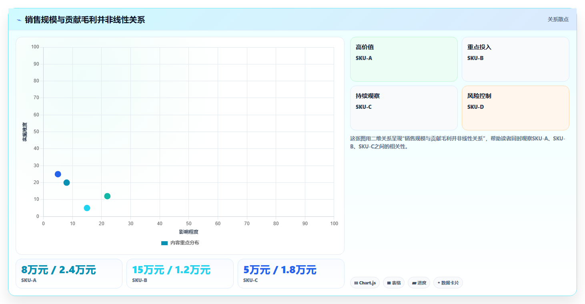The image size is (585, 304).
Task: Click the green scatter point at value 12
Action: coord(107,196)
